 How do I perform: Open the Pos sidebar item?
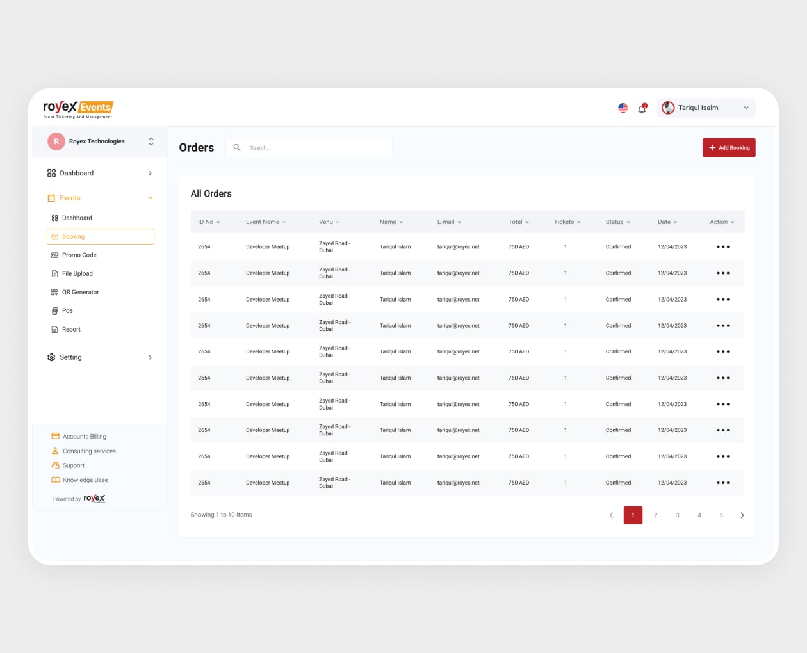[67, 311]
